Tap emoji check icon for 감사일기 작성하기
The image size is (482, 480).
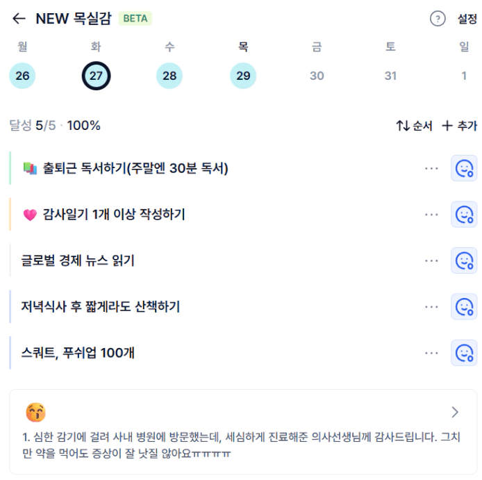click(463, 215)
